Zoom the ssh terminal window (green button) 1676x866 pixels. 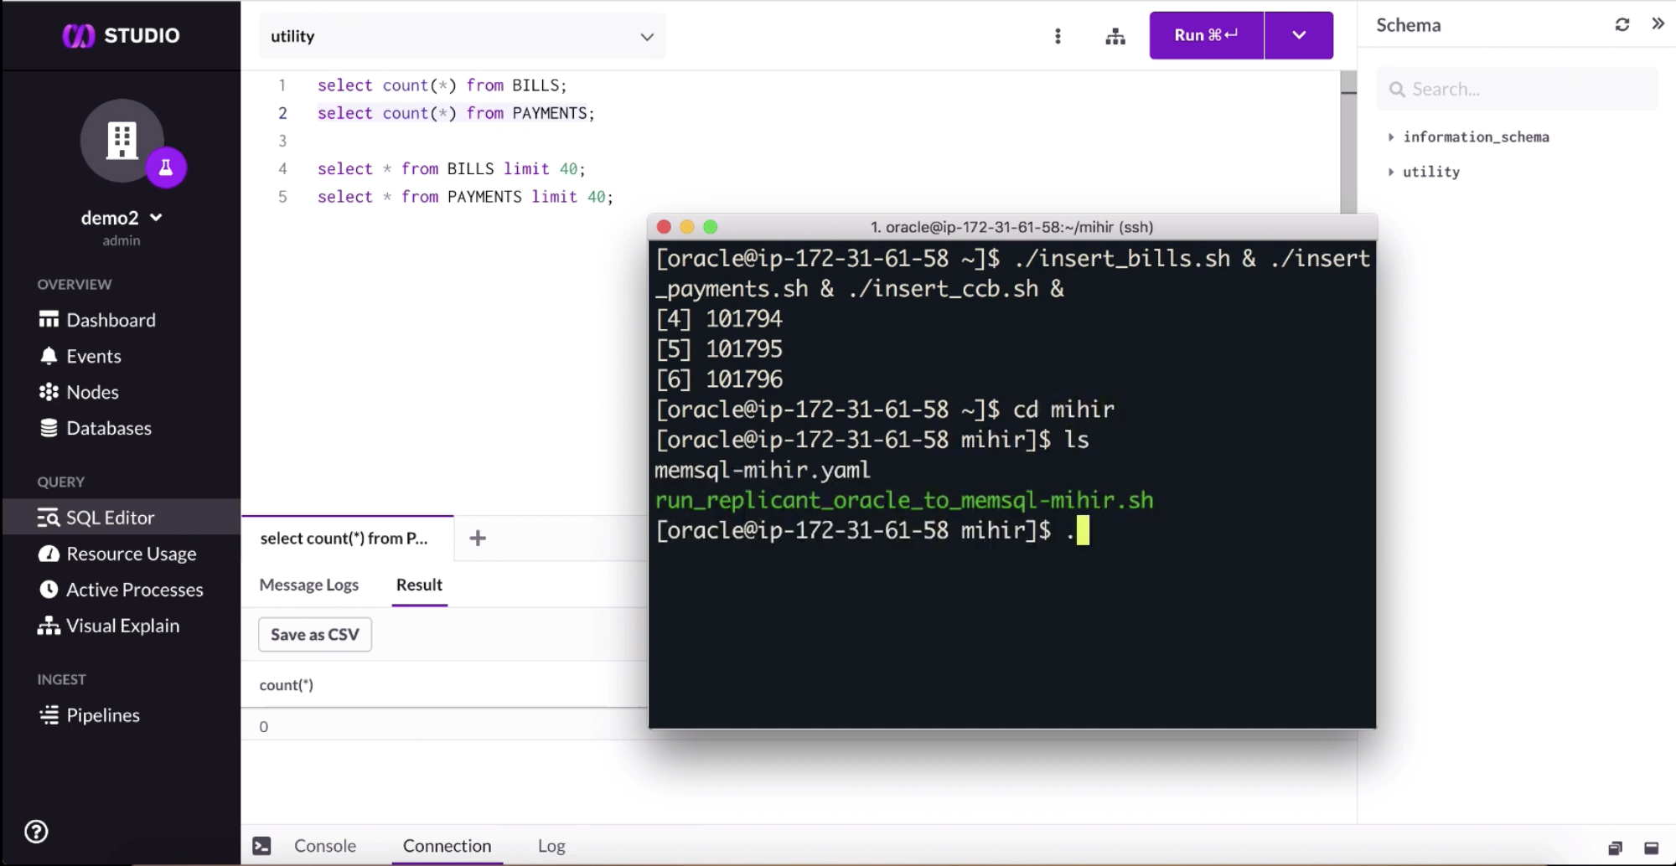click(x=711, y=227)
